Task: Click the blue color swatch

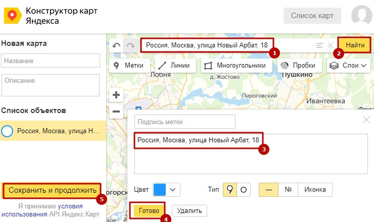Action: [x=160, y=190]
